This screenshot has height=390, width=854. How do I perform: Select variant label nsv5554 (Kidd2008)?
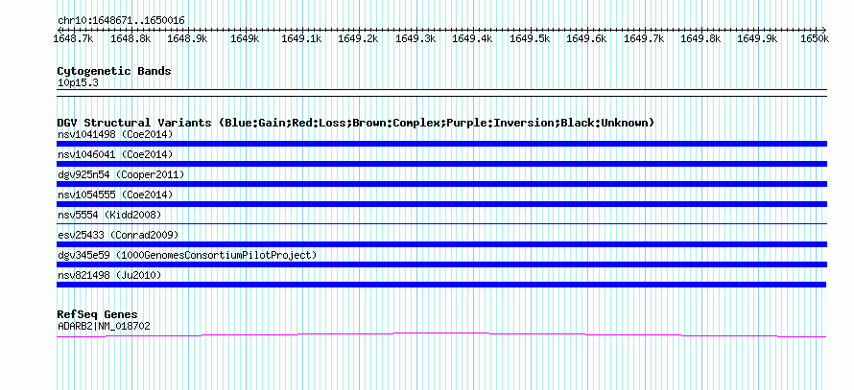coord(109,215)
